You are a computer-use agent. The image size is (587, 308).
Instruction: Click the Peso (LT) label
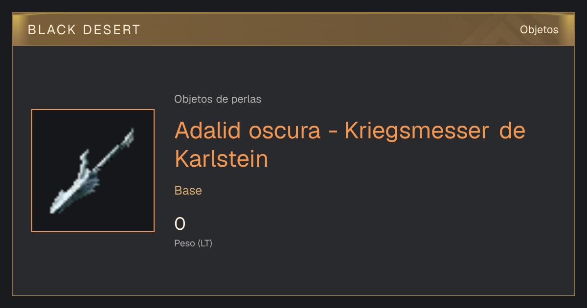193,243
